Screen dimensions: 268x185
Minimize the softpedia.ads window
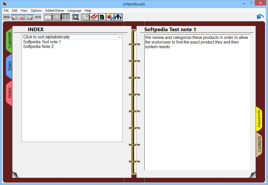pyautogui.click(x=244, y=3)
